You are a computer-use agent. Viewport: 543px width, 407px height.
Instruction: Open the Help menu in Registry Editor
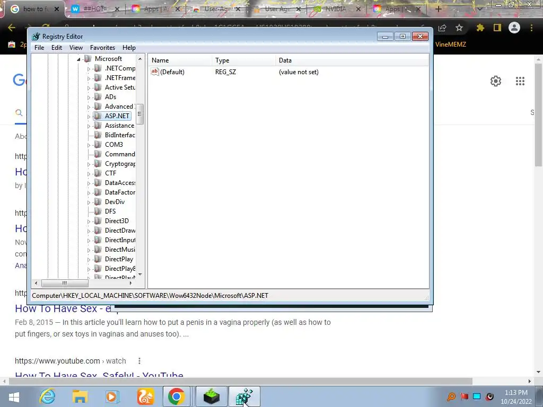pos(129,48)
